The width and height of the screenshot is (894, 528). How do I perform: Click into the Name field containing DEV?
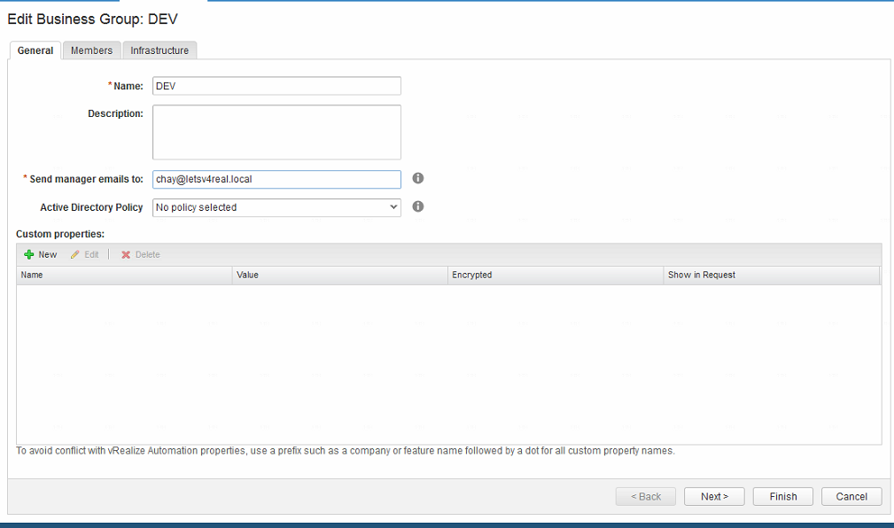click(276, 86)
